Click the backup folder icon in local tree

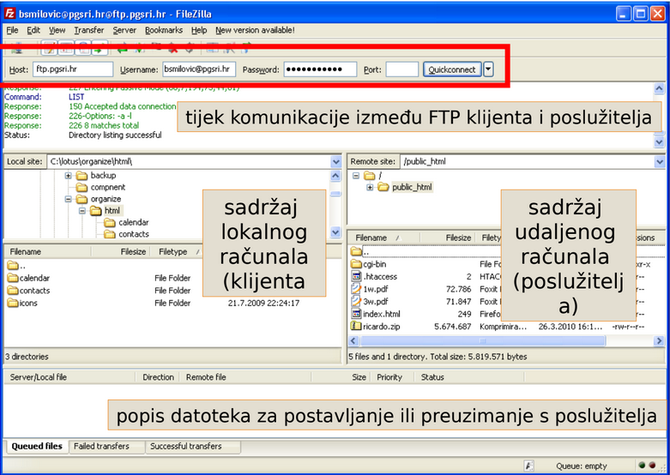coord(81,176)
